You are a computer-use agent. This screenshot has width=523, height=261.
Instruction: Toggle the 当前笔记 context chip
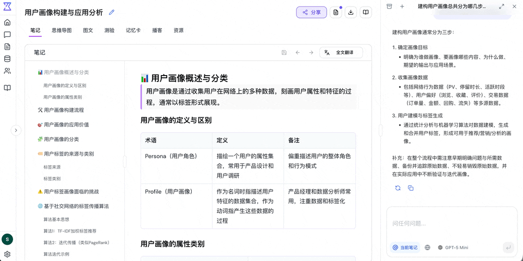(x=405, y=247)
